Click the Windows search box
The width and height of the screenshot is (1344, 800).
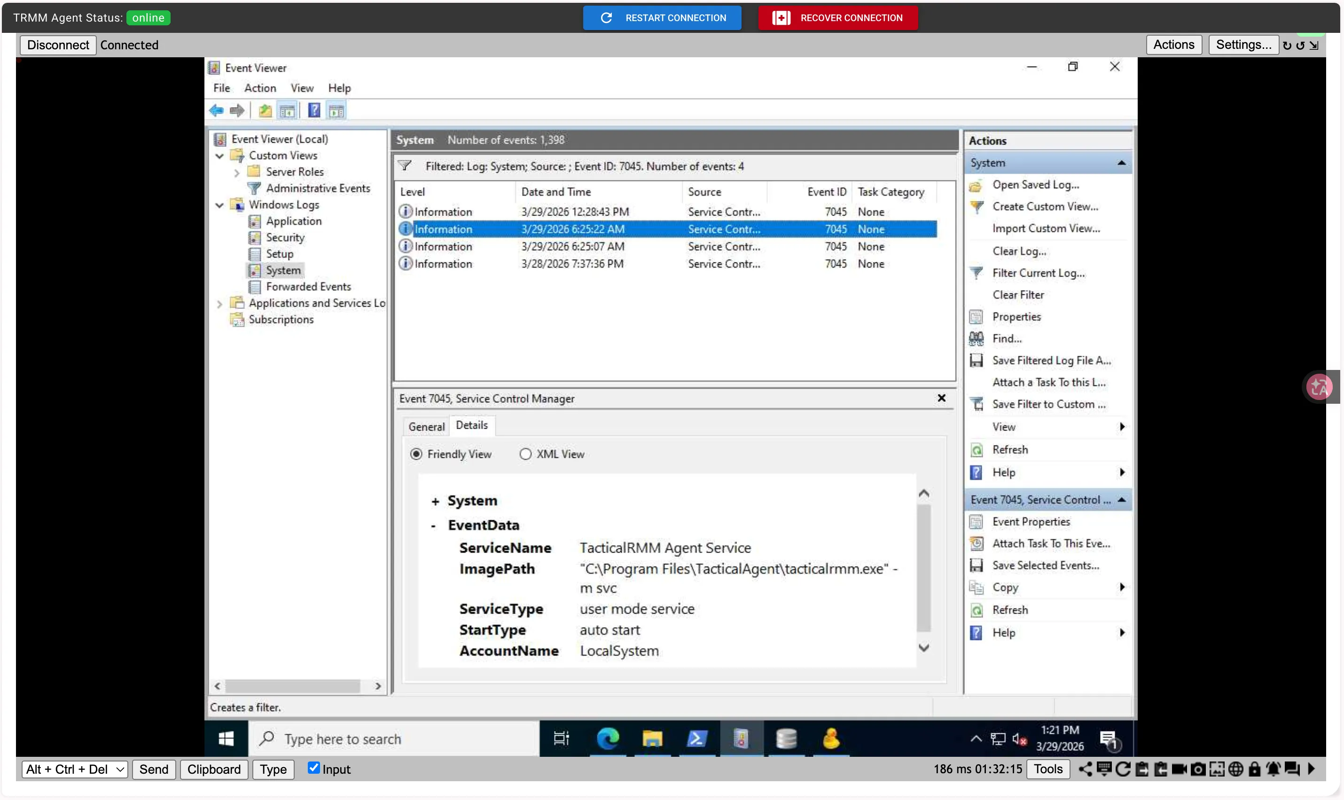click(x=393, y=738)
